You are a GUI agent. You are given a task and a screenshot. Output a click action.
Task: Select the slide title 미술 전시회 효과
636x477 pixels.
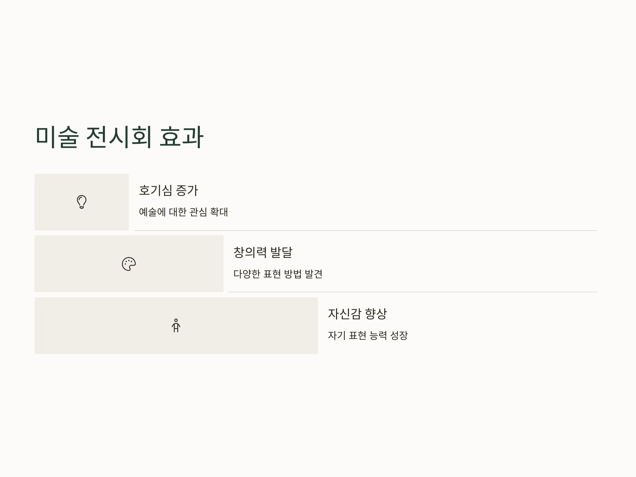point(119,137)
